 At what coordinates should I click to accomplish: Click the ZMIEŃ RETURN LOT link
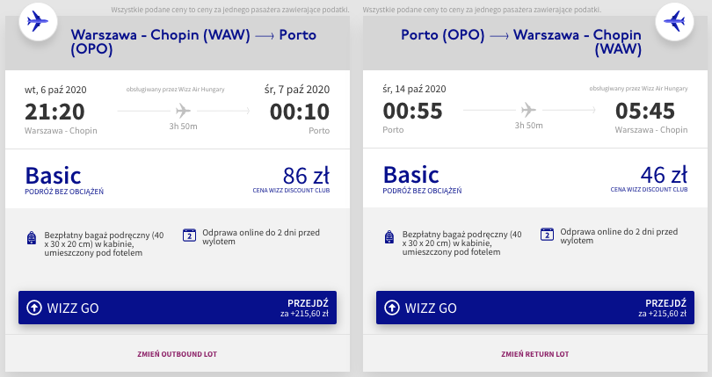click(x=535, y=354)
